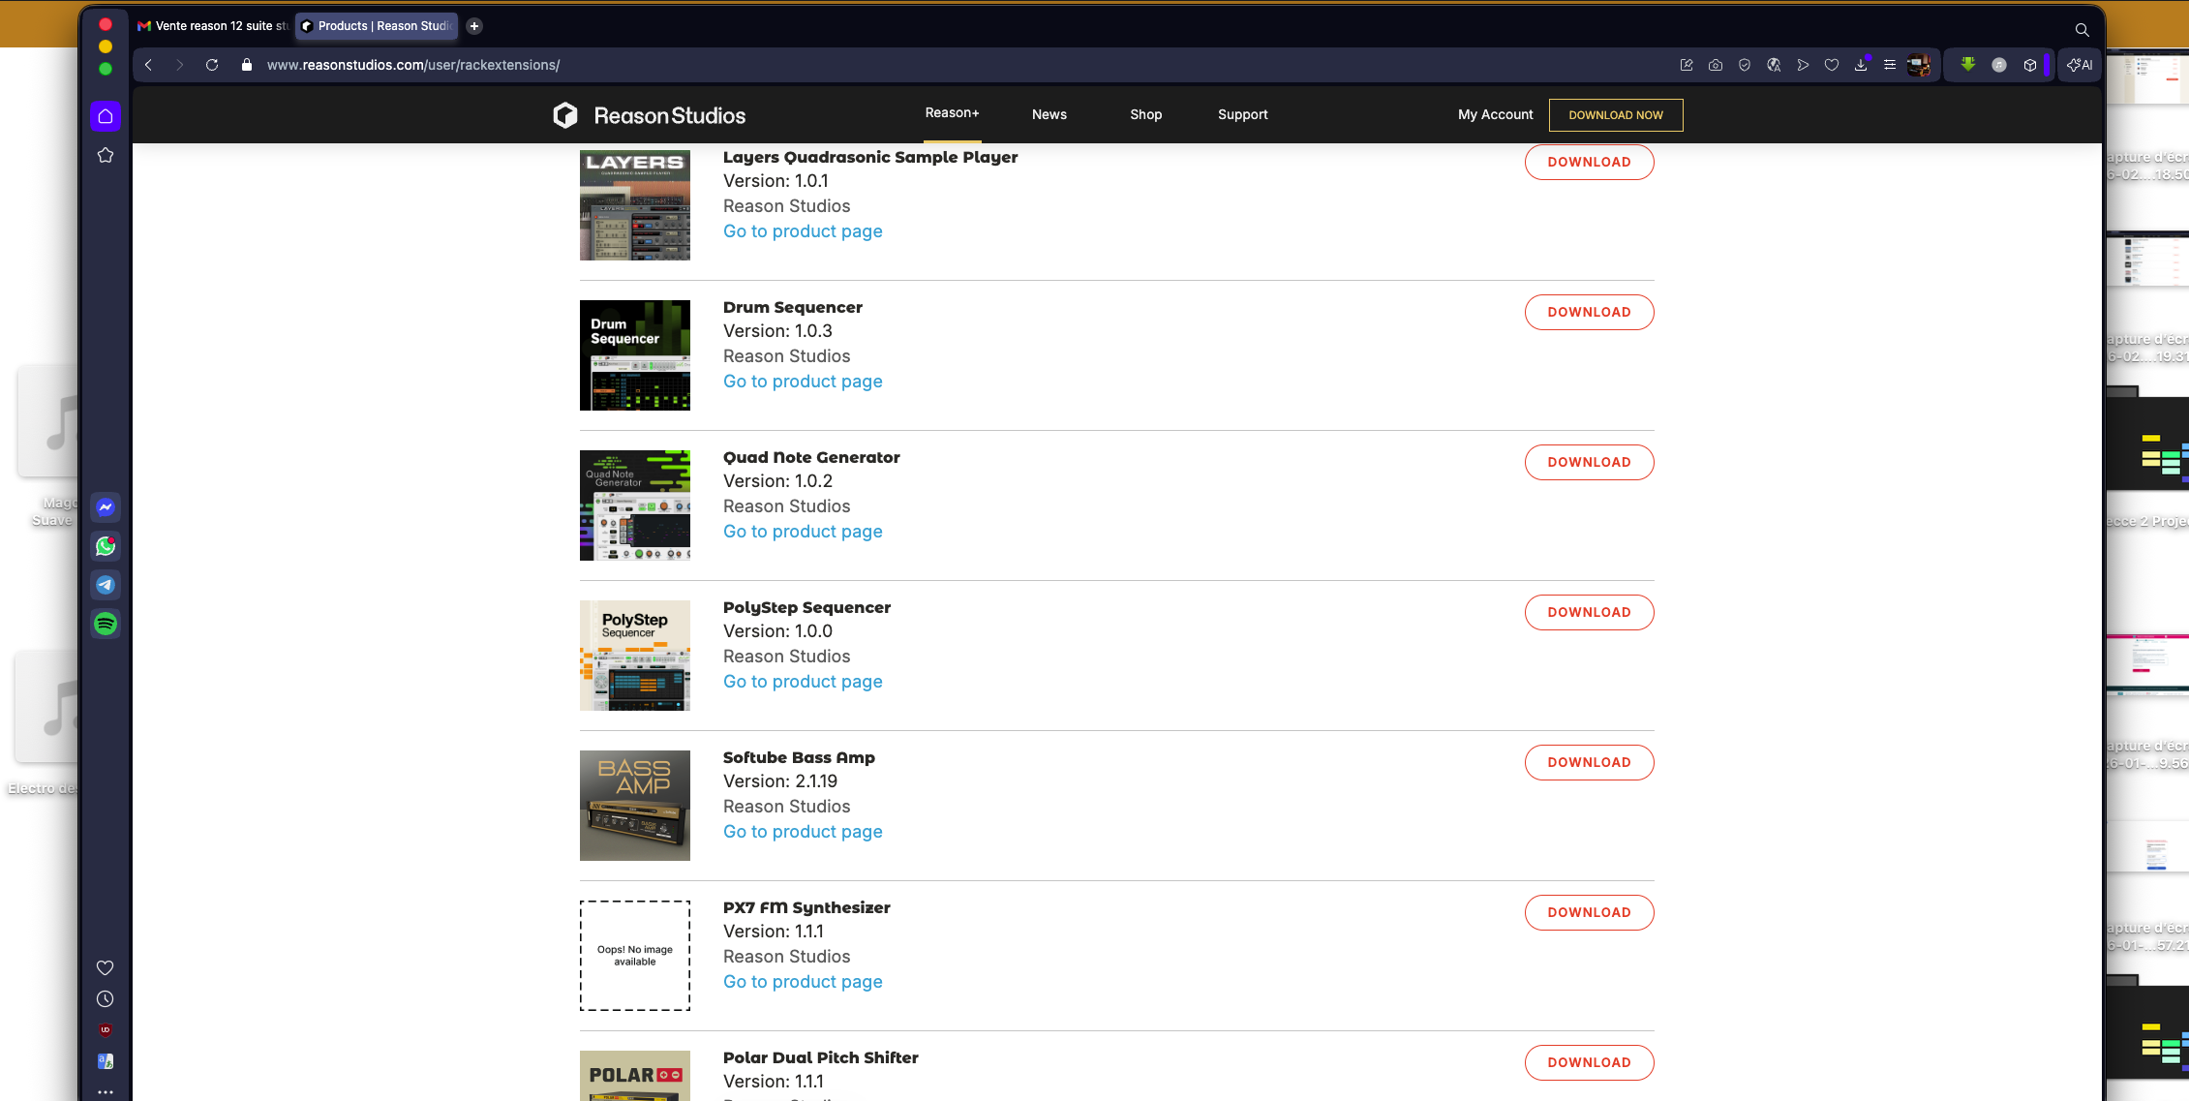Click the PolyStep Sequencer thumbnail
The width and height of the screenshot is (2189, 1101).
(x=635, y=656)
